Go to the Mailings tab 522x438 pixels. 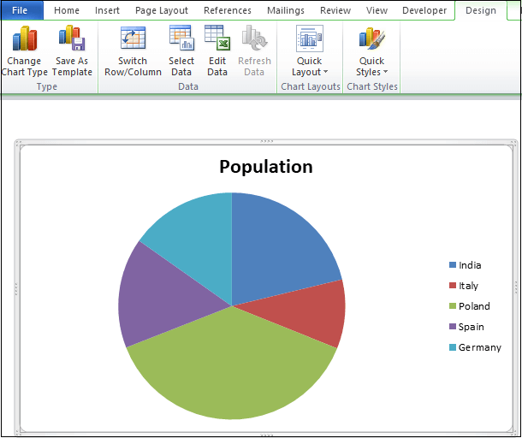pyautogui.click(x=287, y=11)
